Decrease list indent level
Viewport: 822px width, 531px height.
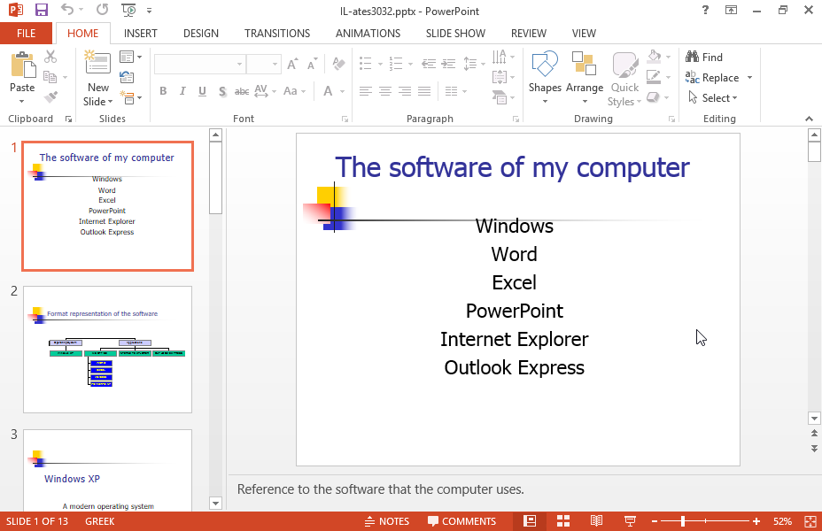tap(429, 64)
